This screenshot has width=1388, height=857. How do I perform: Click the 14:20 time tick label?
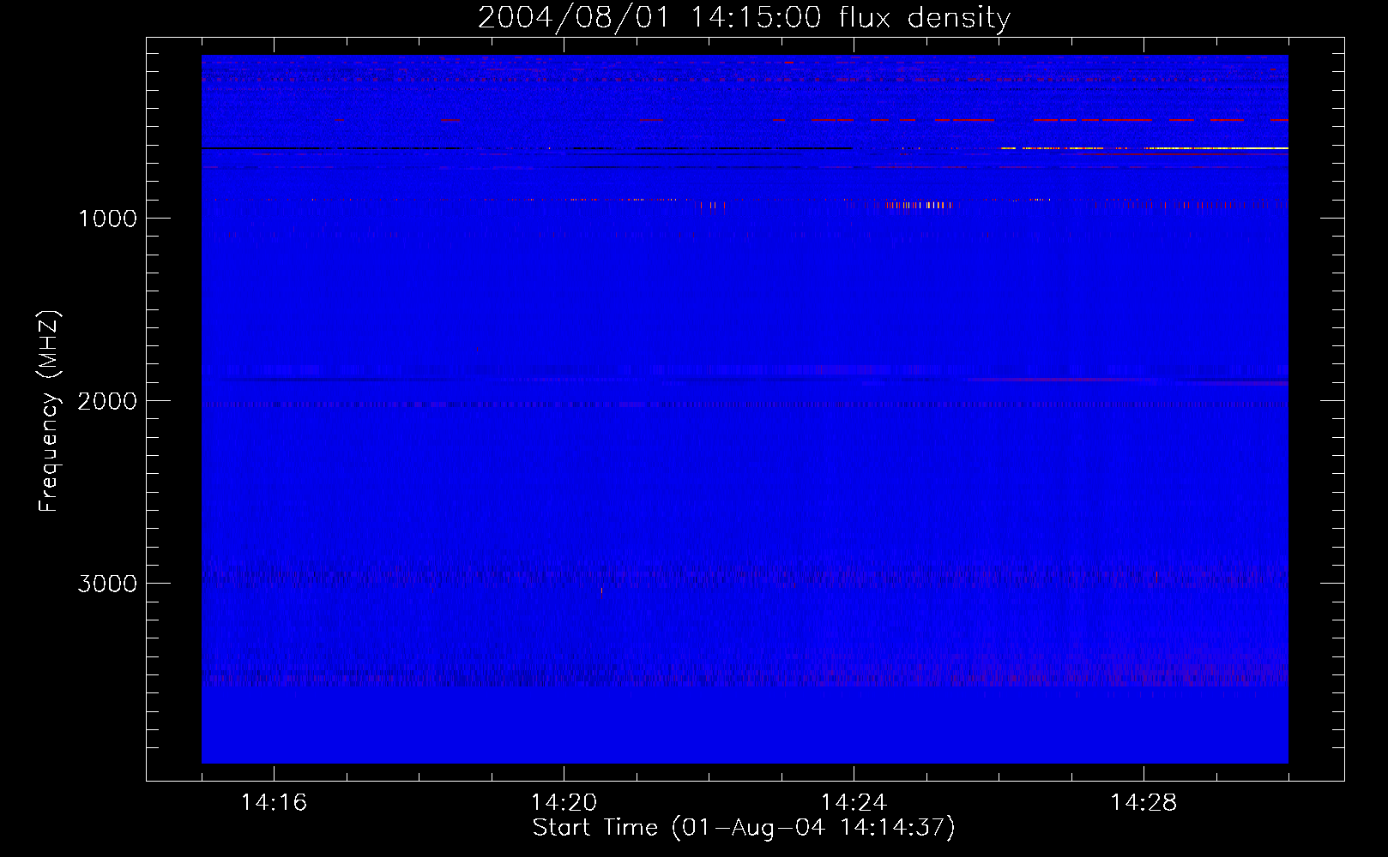point(564,802)
